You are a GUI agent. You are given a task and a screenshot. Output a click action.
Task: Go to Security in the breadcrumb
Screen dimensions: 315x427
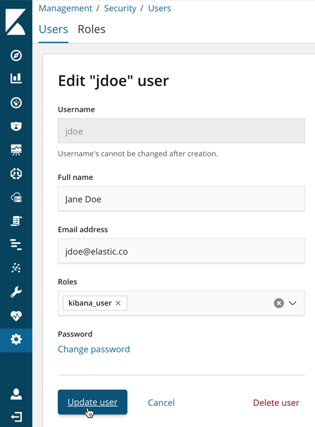(120, 8)
